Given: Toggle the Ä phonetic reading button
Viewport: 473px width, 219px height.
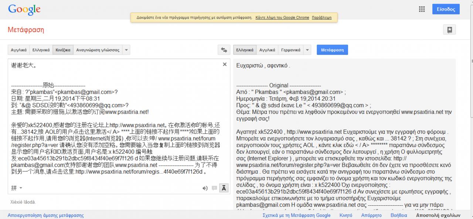Looking at the screenshot, I should tap(224, 188).
